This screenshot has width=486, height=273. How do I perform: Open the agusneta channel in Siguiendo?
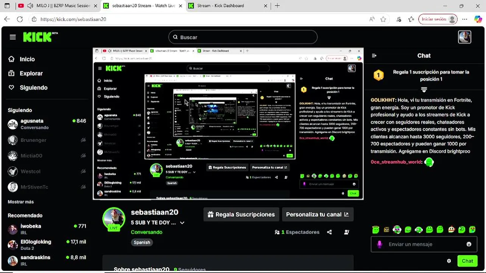tap(47, 124)
